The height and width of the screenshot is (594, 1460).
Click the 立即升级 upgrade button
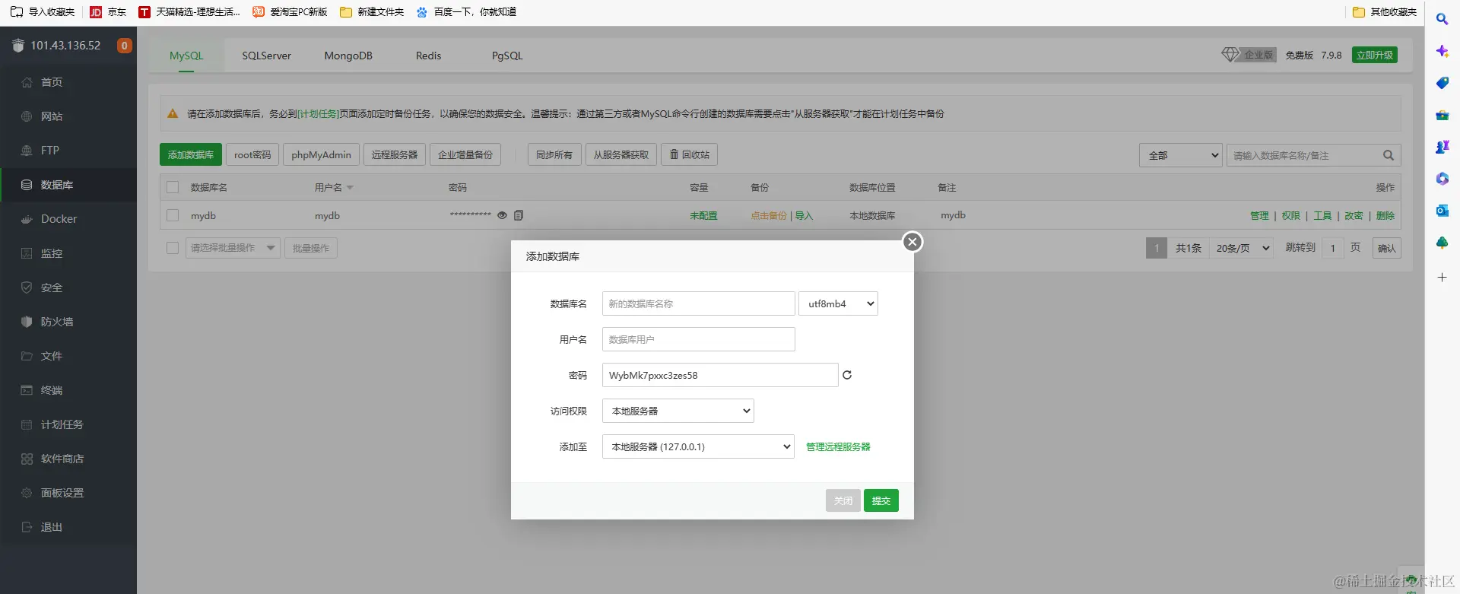[x=1375, y=55]
